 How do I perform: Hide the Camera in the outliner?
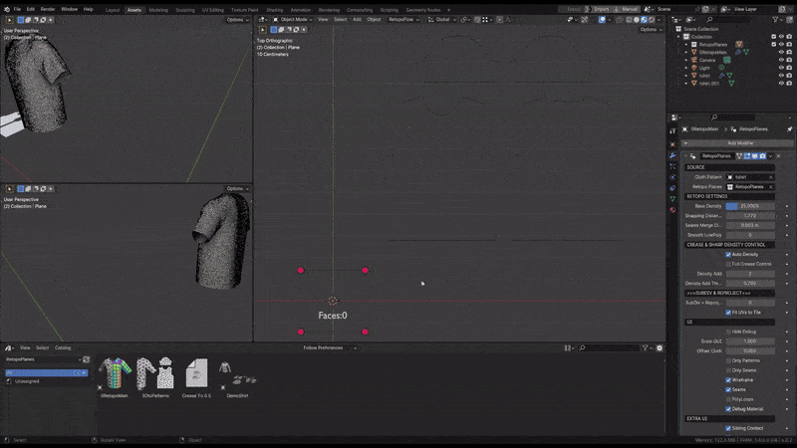780,60
